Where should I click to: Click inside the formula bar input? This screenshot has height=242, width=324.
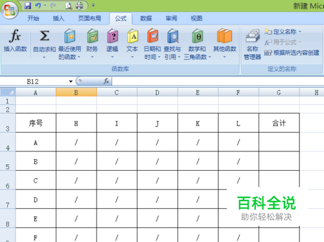click(x=218, y=82)
